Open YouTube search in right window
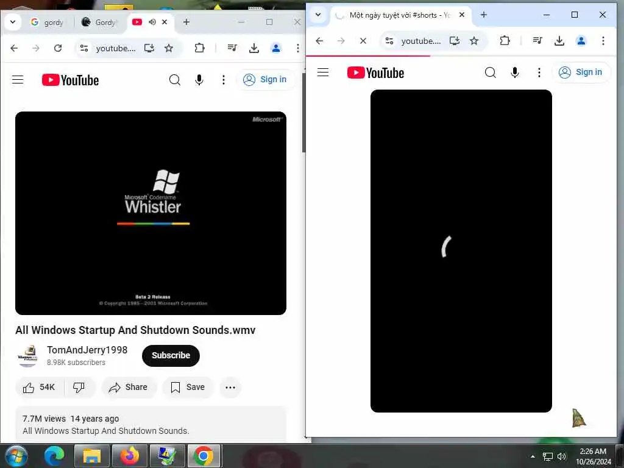The width and height of the screenshot is (624, 468). point(491,73)
